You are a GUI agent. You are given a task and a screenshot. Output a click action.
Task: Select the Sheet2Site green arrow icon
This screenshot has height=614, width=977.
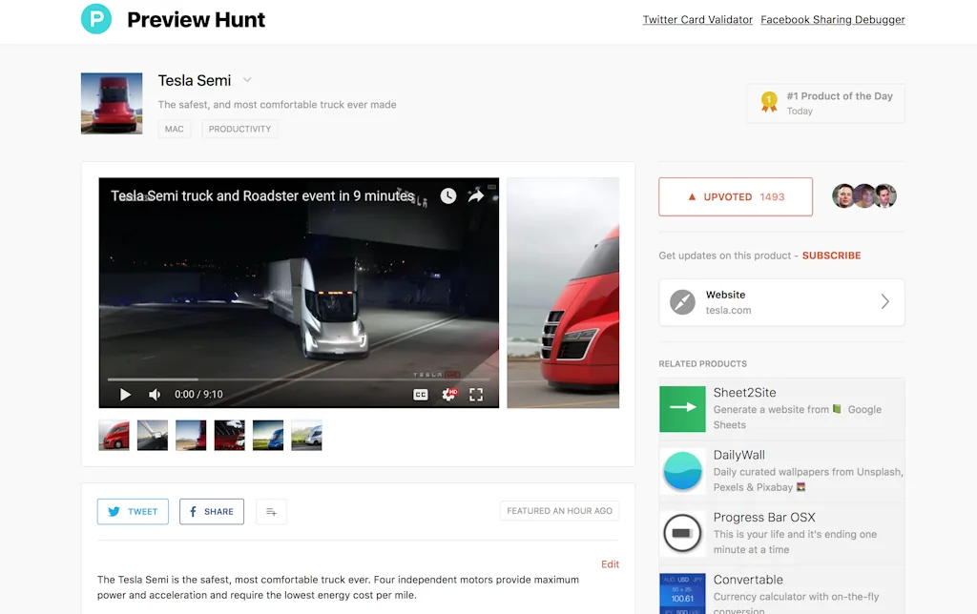[682, 409]
